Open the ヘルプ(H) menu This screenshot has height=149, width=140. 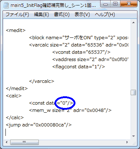pos(105,15)
